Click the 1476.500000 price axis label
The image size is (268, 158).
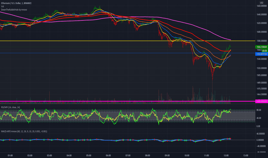point(262,88)
